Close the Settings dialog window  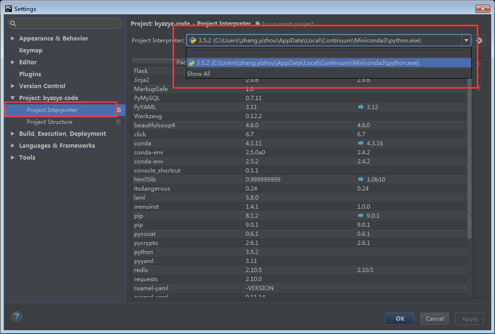point(483,9)
